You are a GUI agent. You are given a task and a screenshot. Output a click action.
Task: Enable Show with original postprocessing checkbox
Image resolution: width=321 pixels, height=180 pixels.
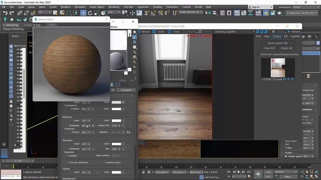(x=258, y=54)
